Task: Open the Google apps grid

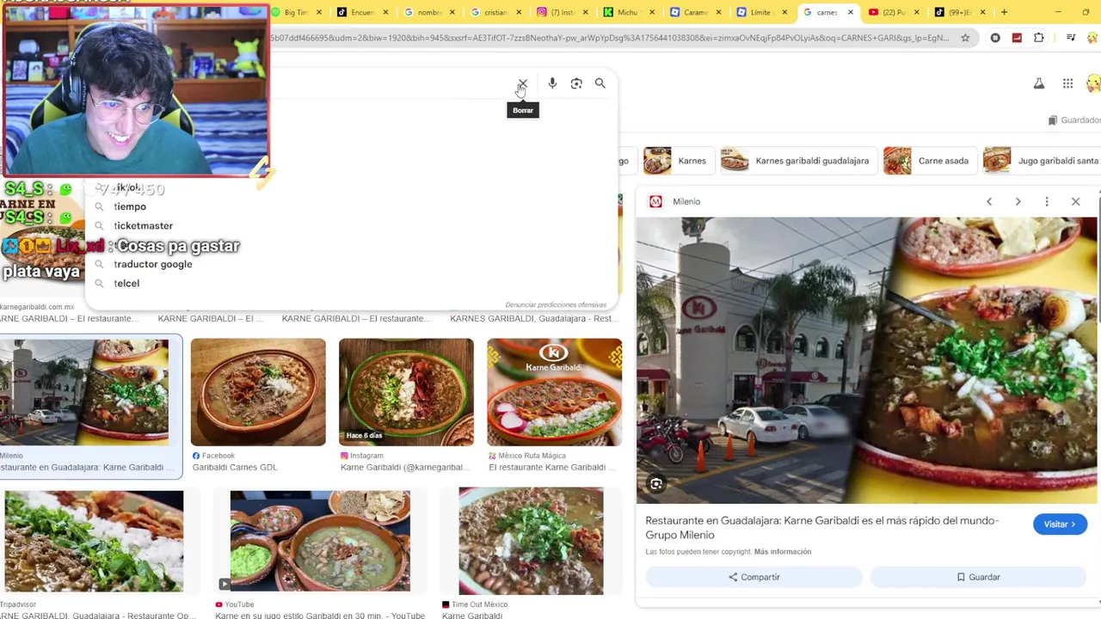Action: (1067, 83)
